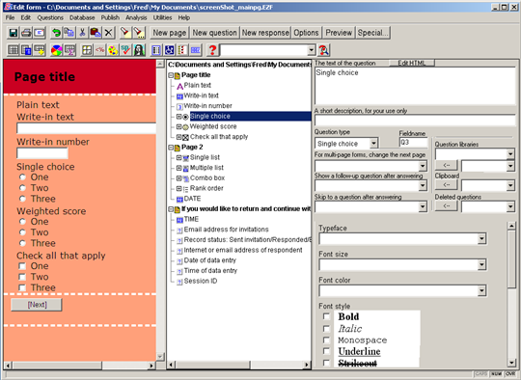Image resolution: width=521 pixels, height=380 pixels.
Task: Open the Database menu
Action: (x=82, y=17)
